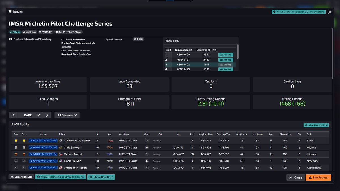The image size is (340, 191).
Task: Open Results for split 1
Action: click(226, 55)
